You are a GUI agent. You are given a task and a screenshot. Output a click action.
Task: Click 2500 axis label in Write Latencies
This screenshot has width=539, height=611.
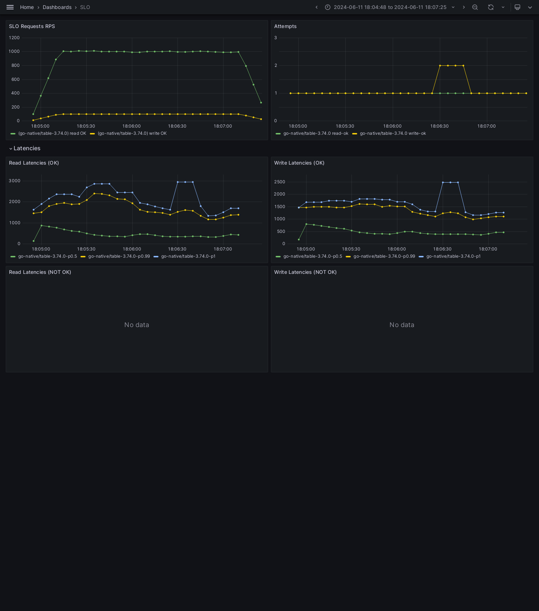pos(280,182)
